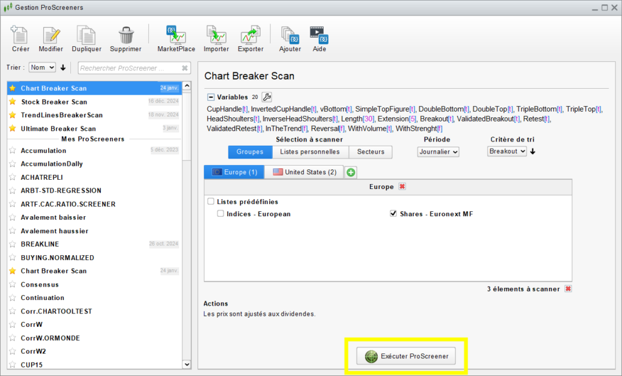Viewport: 622px width, 376px height.
Task: Click list scrollbar down arrow
Action: (x=187, y=364)
